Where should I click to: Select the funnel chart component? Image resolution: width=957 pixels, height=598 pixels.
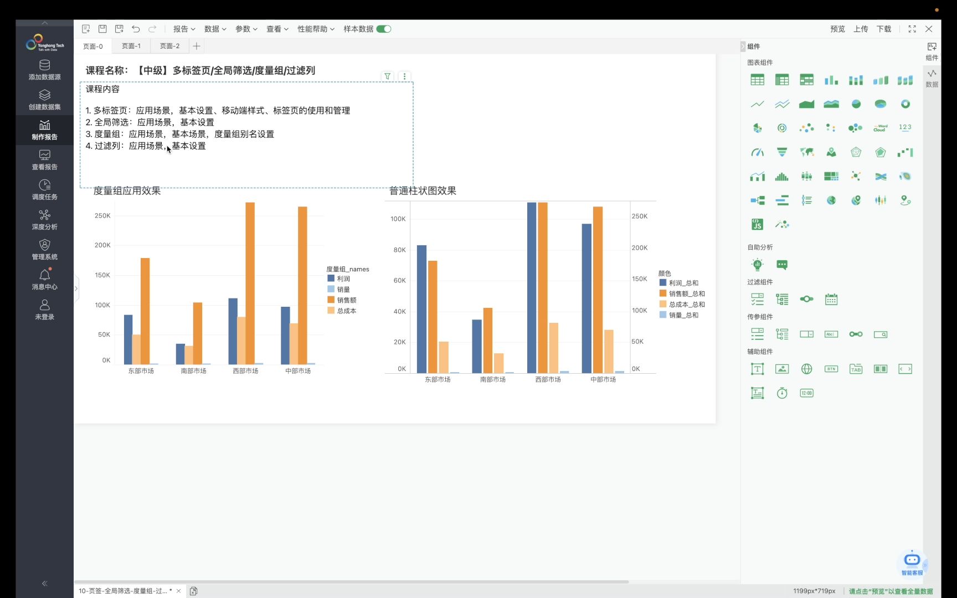point(782,152)
